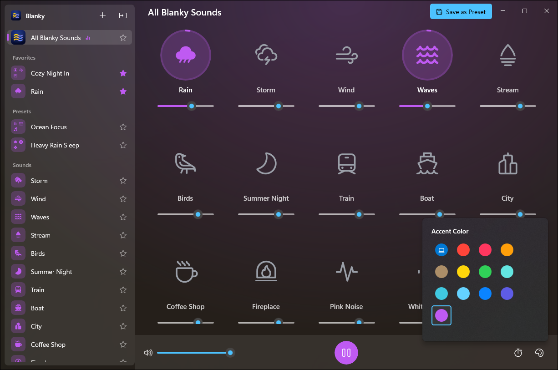The image size is (558, 370).
Task: Click Save as Preset button
Action: pyautogui.click(x=461, y=12)
